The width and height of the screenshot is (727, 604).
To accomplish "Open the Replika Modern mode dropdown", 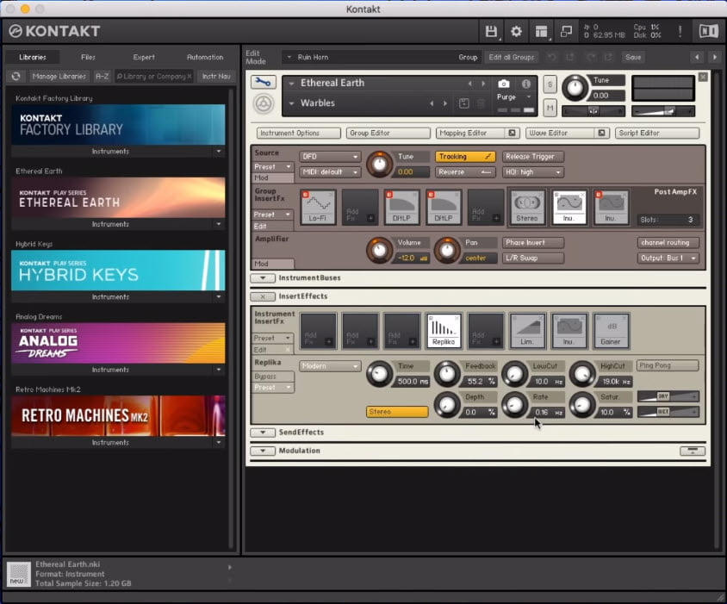I will [330, 366].
